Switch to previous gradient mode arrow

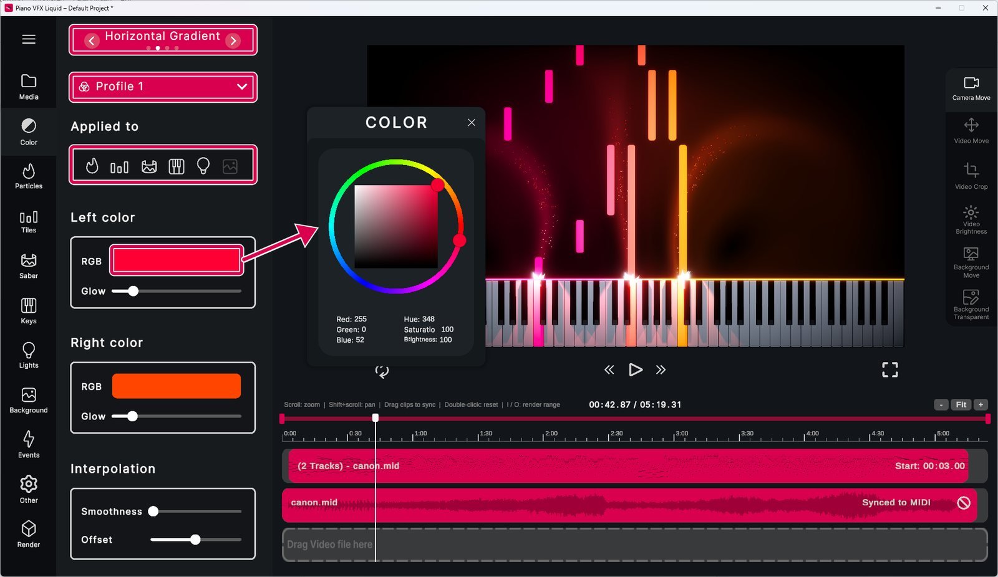[92, 41]
